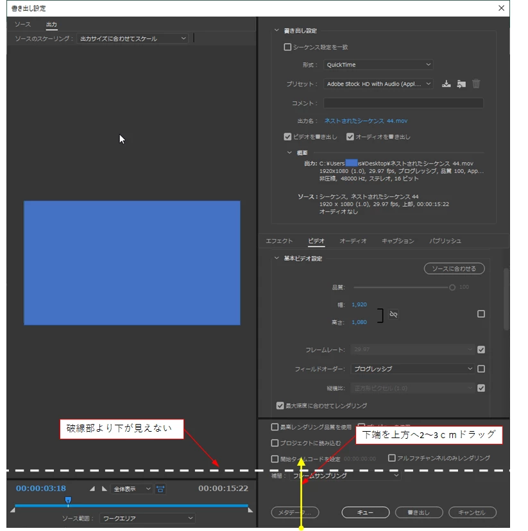Uncheck オーディオを書き出し checkbox
This screenshot has width=528, height=531.
click(350, 137)
